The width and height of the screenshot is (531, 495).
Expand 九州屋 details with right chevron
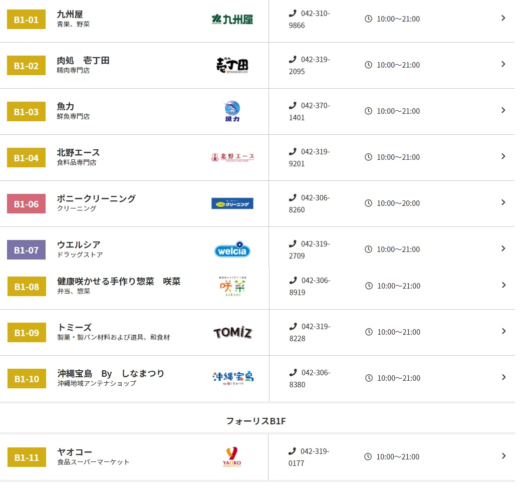503,18
